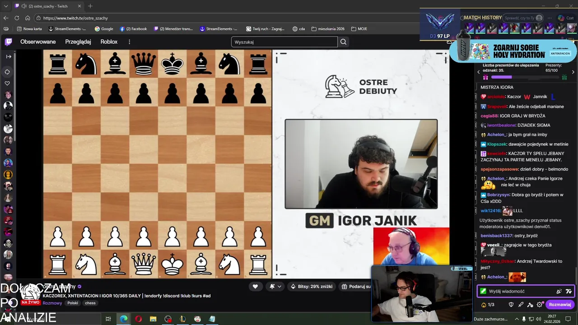Open Facebook bookmark
This screenshot has width=578, height=325.
133,29
